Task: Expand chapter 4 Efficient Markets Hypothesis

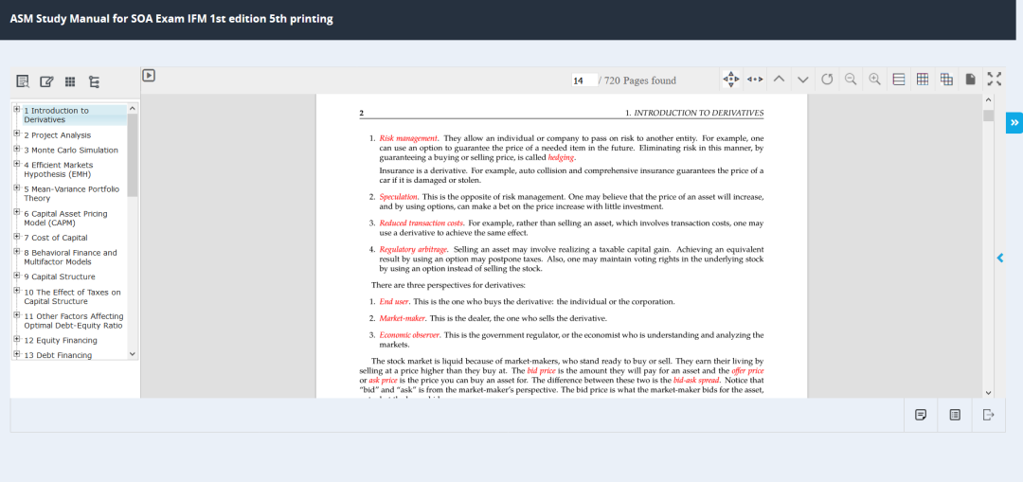Action: coord(17,164)
